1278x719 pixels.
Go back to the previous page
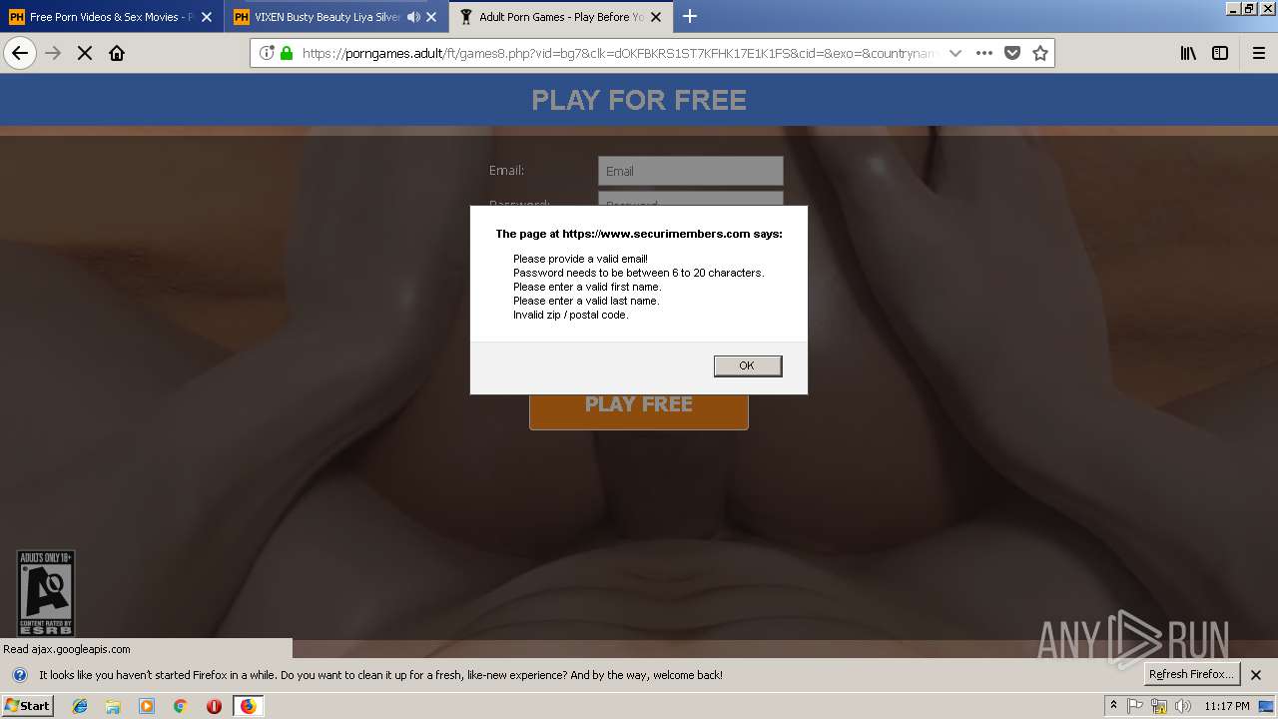(x=20, y=53)
